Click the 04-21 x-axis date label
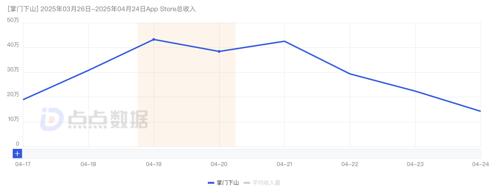The width and height of the screenshot is (490, 187). point(284,164)
